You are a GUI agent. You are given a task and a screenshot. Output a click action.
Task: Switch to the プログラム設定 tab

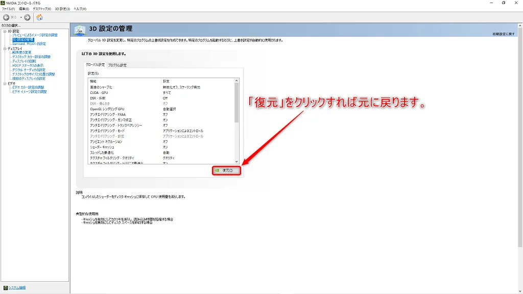pos(117,65)
